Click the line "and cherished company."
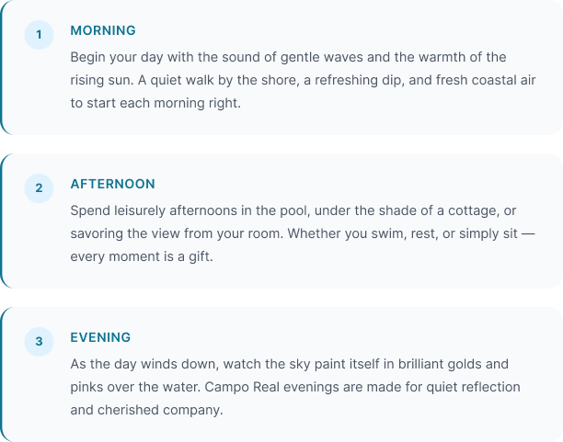The image size is (563, 442). (146, 410)
